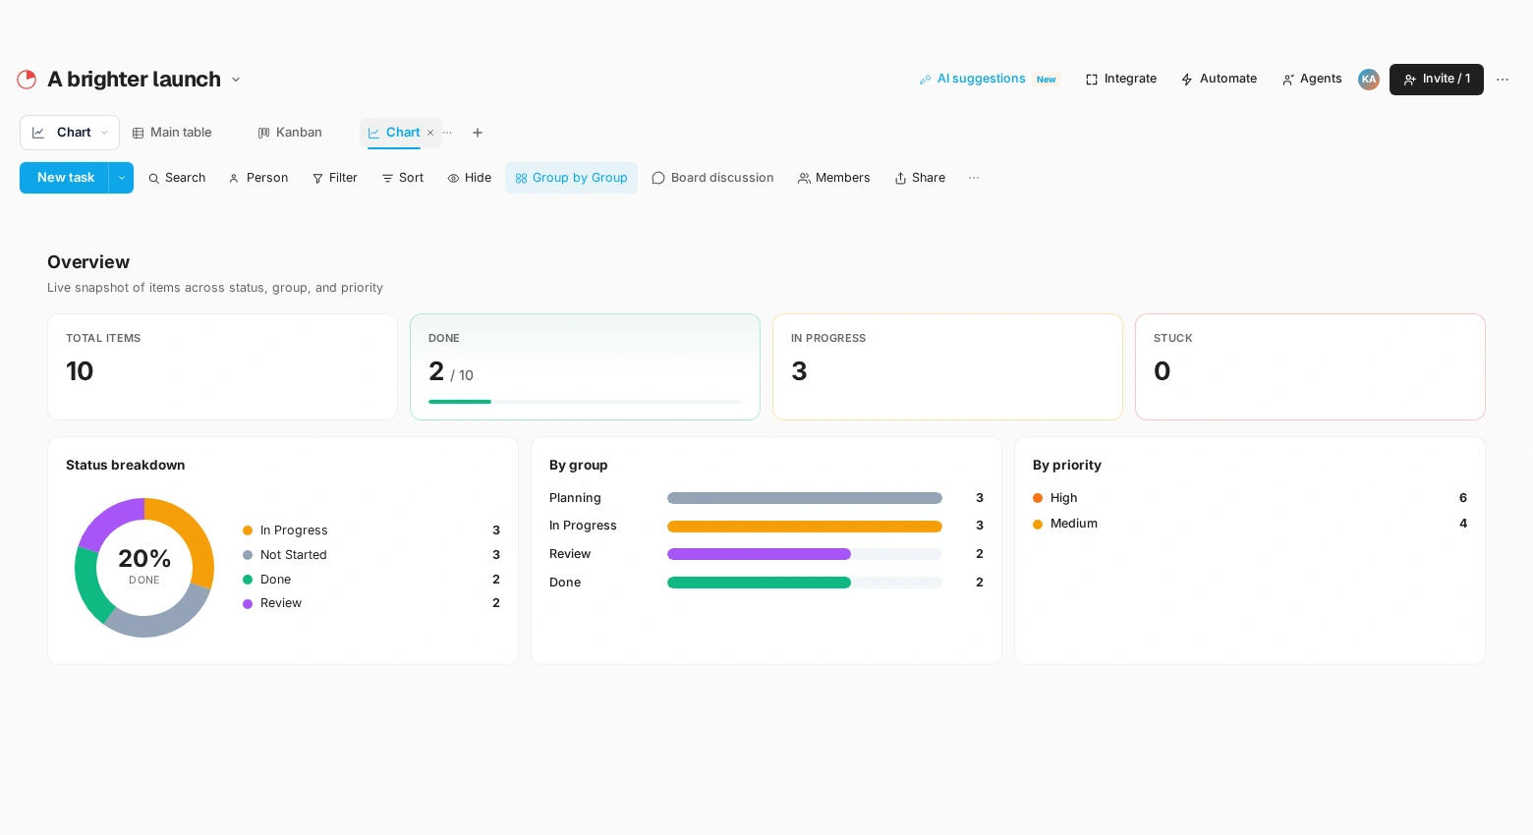Open the Integrate menu
This screenshot has width=1533, height=835.
pos(1121,79)
